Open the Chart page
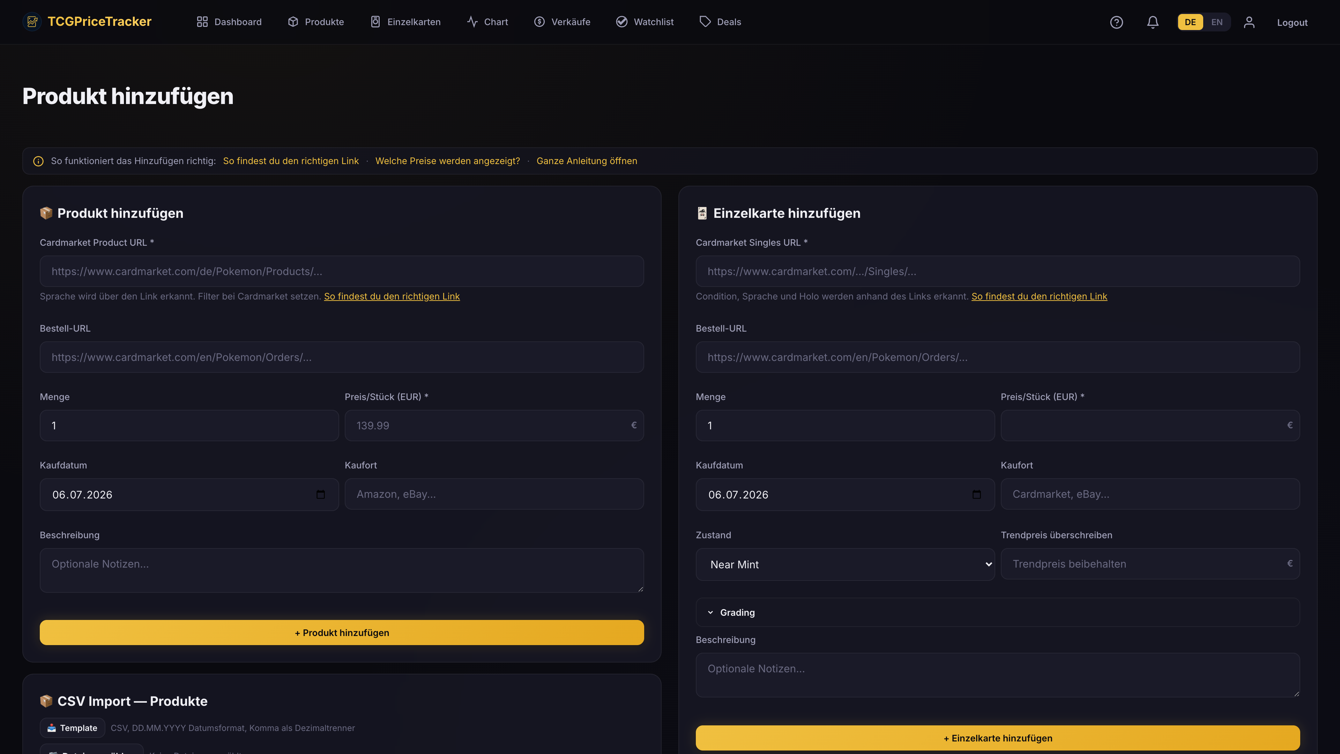This screenshot has height=754, width=1340. (x=487, y=22)
